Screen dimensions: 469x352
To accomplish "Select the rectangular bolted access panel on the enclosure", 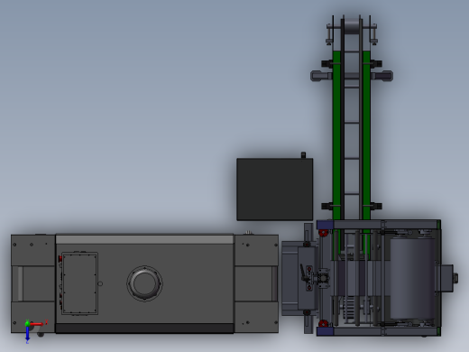I will tap(79, 283).
